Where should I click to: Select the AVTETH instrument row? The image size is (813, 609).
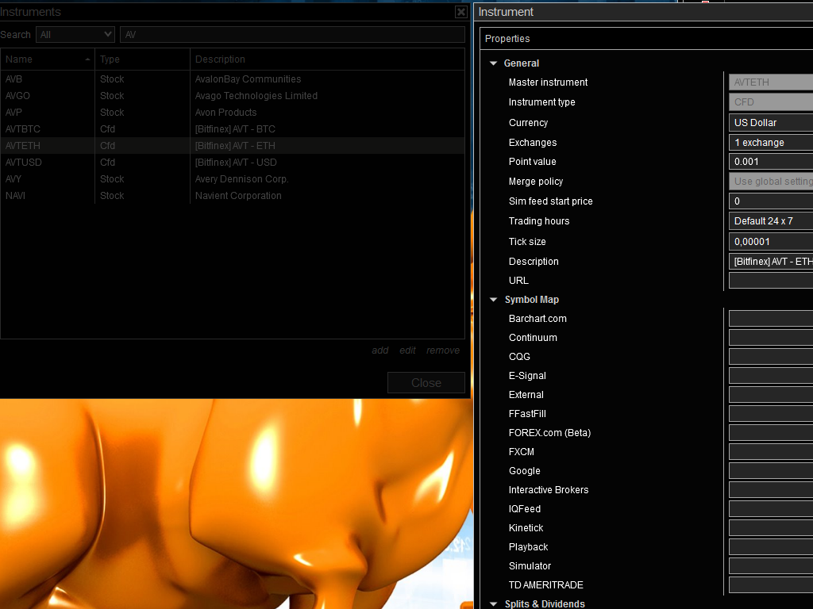233,146
